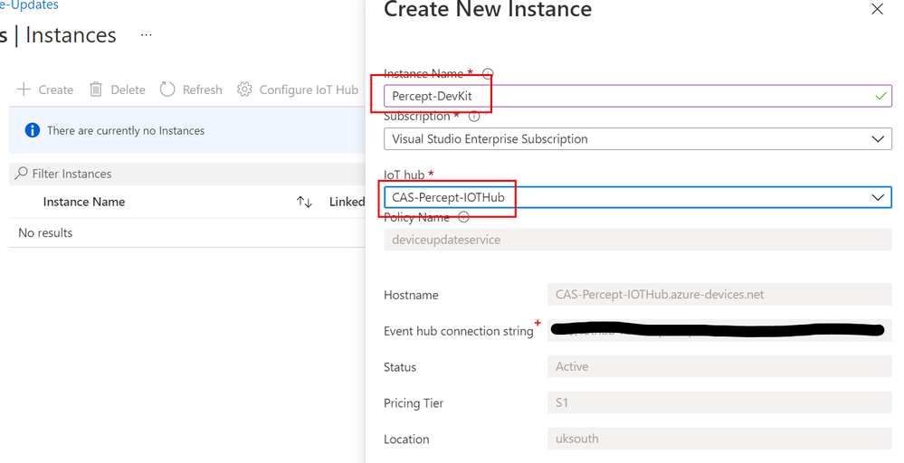Click the Create New Instance heading
The height and width of the screenshot is (463, 904).
[x=488, y=9]
